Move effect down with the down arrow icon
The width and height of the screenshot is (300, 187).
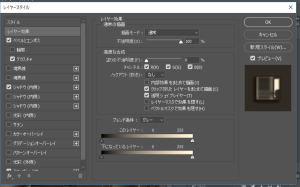(29, 175)
